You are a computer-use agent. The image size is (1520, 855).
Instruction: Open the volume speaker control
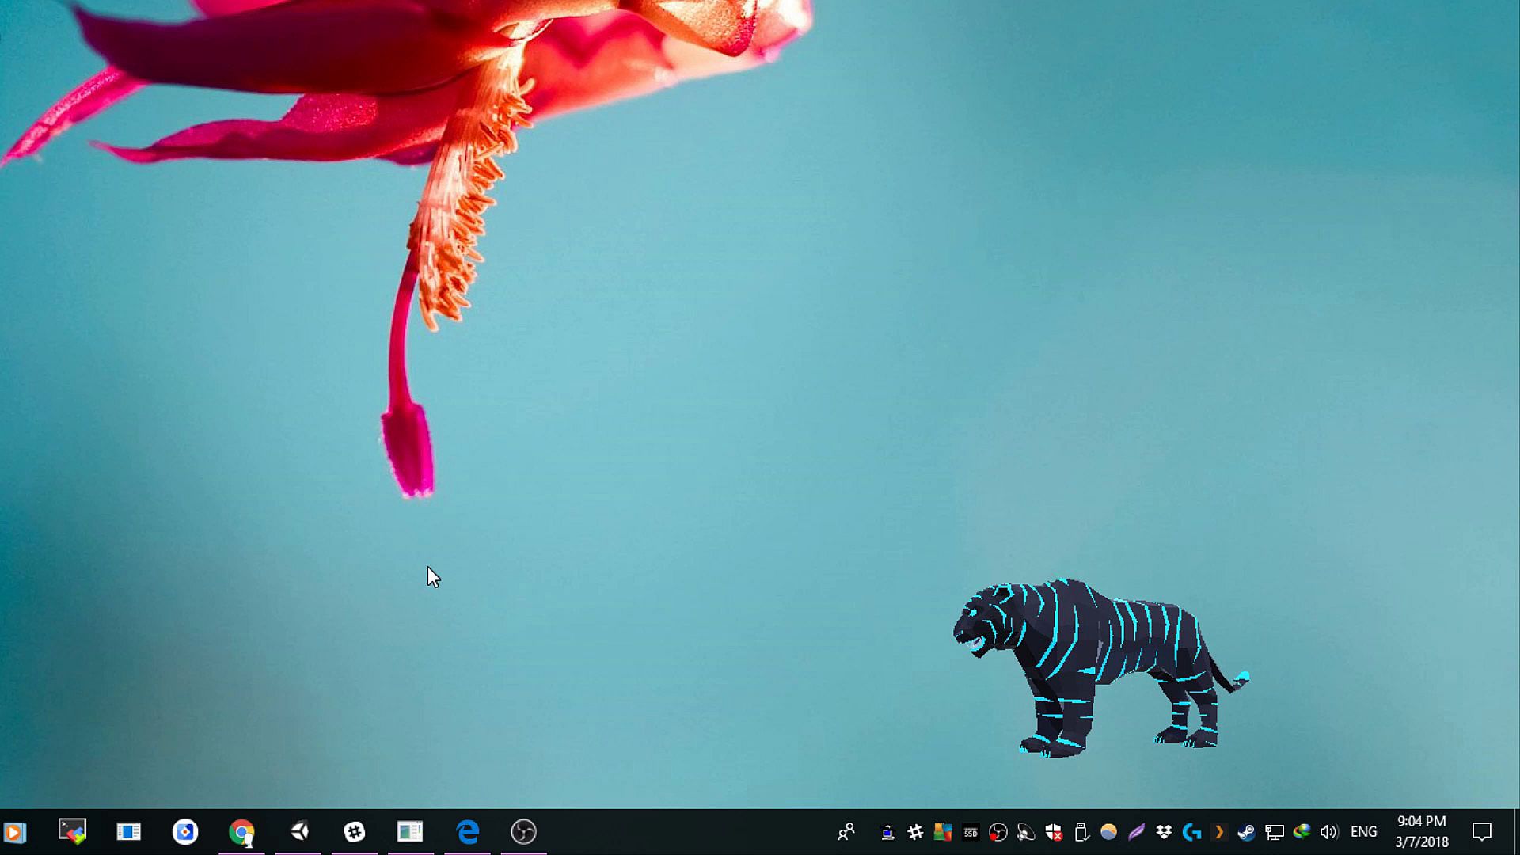coord(1329,832)
